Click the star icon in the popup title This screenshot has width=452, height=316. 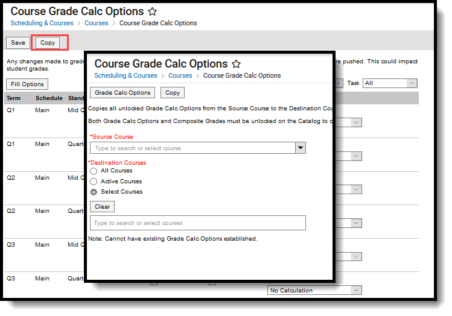pos(237,64)
